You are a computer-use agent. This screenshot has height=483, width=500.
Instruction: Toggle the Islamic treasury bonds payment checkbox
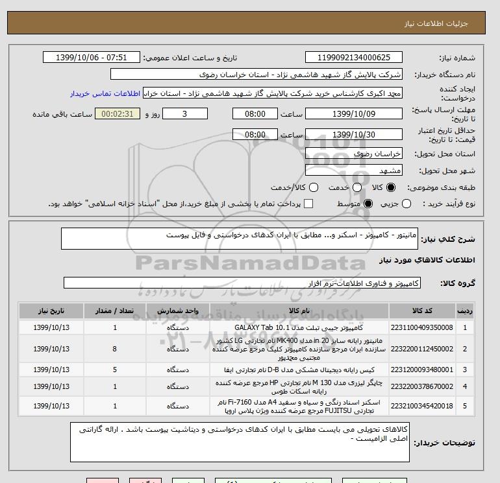click(308, 204)
